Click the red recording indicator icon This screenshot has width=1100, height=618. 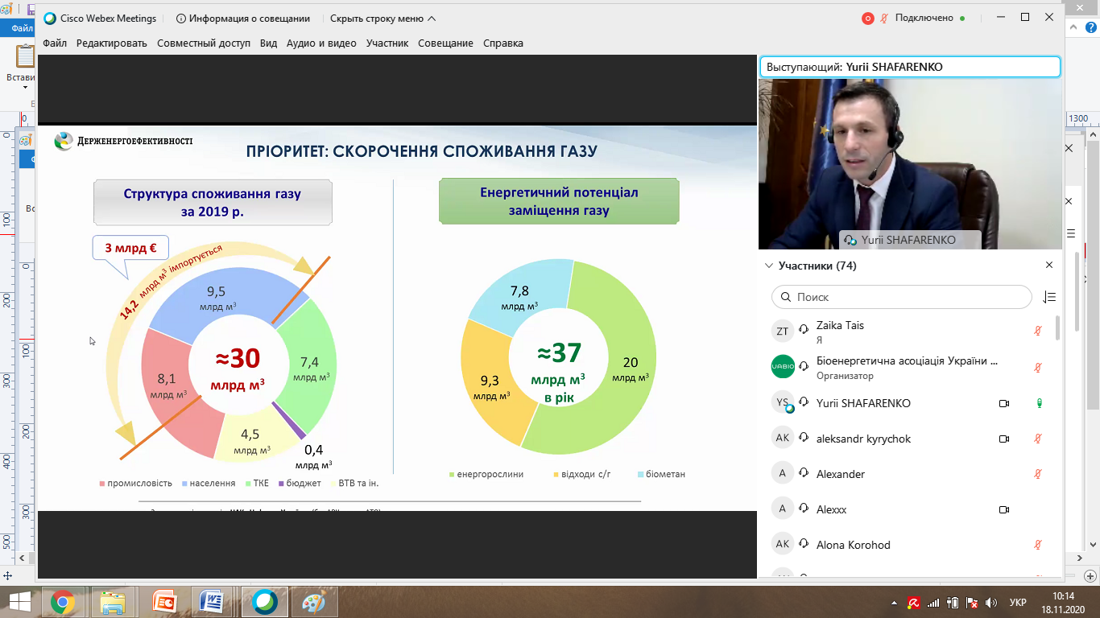click(868, 19)
